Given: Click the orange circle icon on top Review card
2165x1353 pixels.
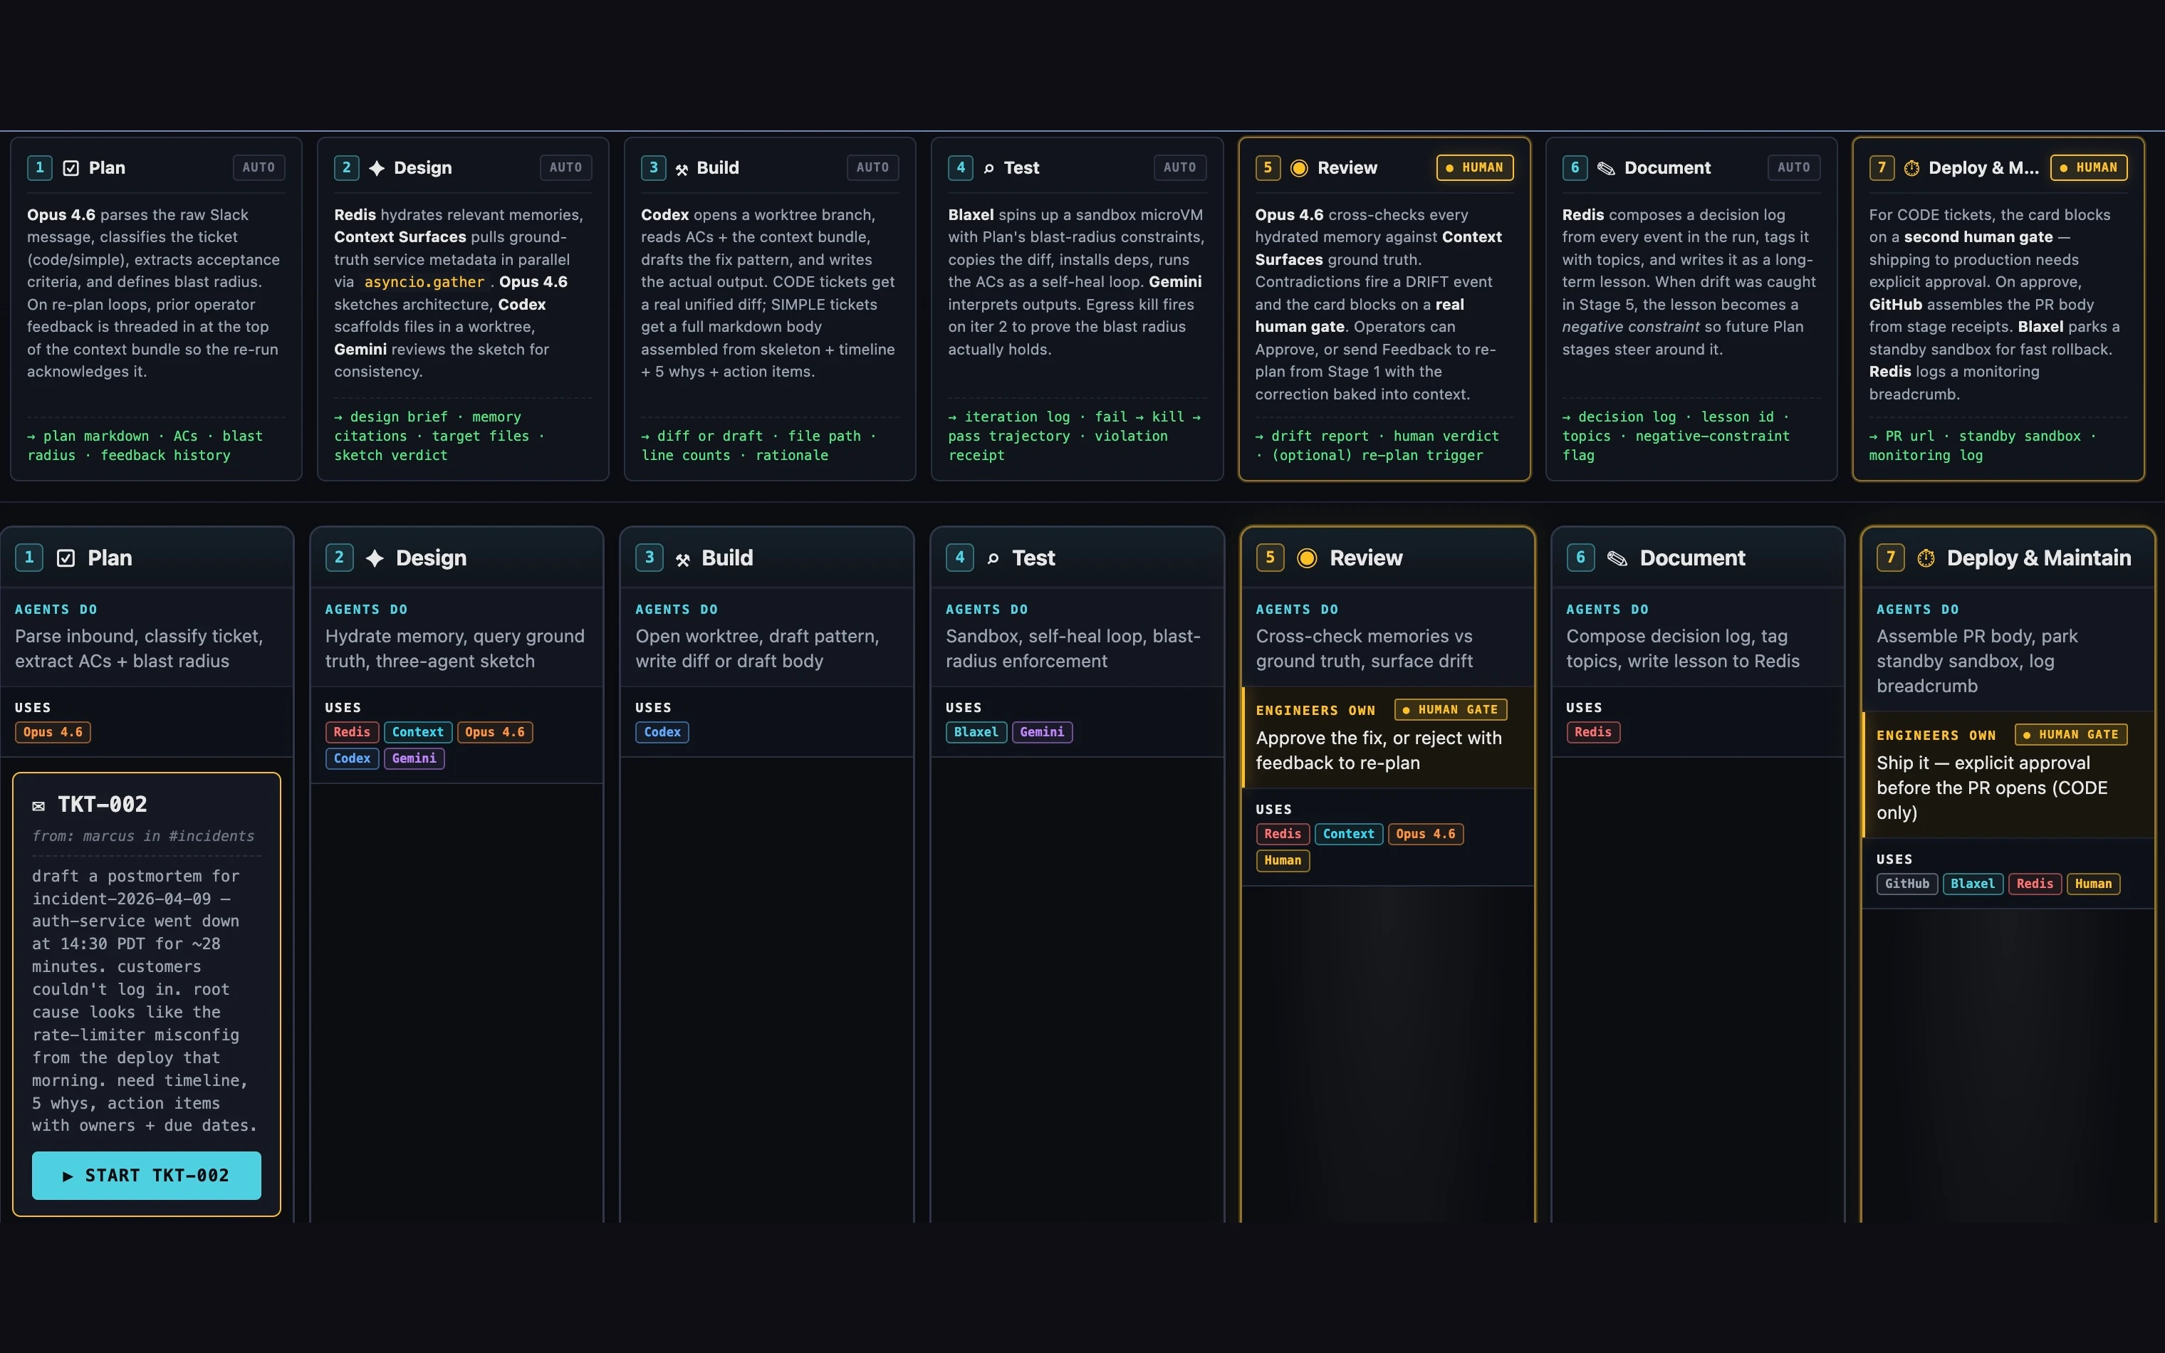Looking at the screenshot, I should (x=1299, y=168).
